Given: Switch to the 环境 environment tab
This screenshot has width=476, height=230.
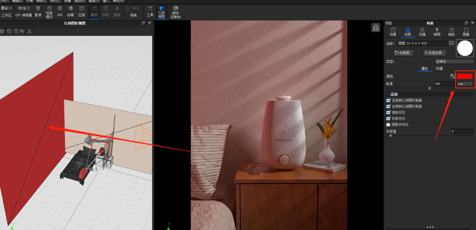Looking at the screenshot, I should 422,31.
